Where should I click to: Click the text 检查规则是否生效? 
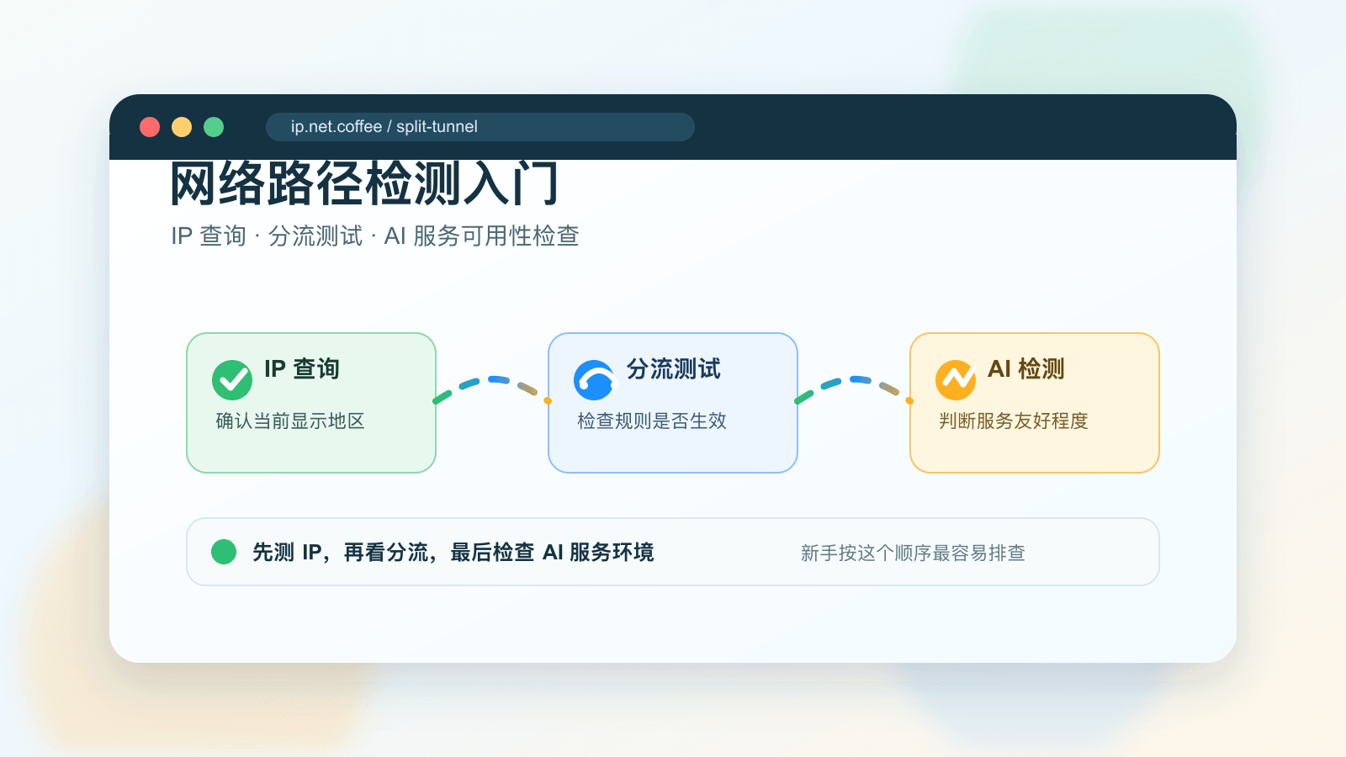pyautogui.click(x=652, y=421)
